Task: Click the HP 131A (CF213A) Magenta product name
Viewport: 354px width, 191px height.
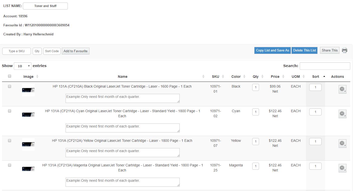Action: [123, 168]
